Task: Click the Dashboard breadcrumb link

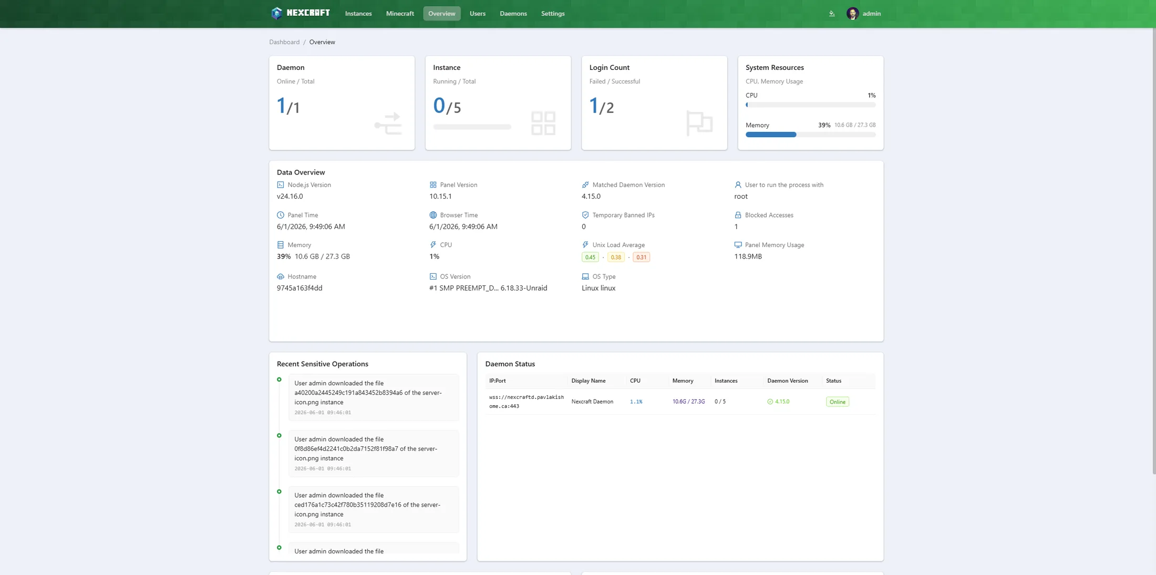Action: click(x=284, y=42)
